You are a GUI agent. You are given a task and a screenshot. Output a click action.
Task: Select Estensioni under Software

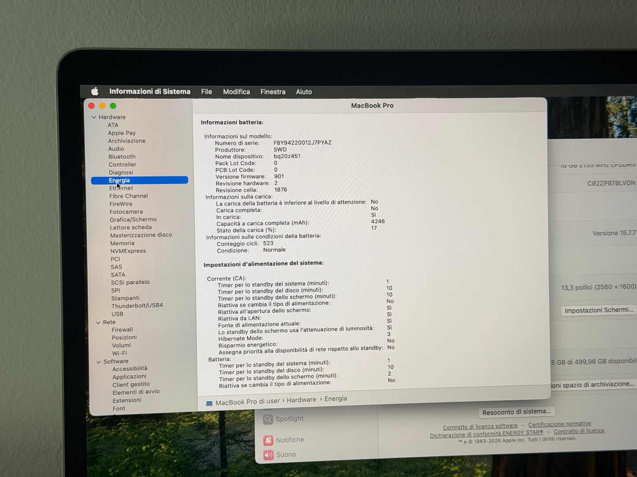(x=127, y=400)
